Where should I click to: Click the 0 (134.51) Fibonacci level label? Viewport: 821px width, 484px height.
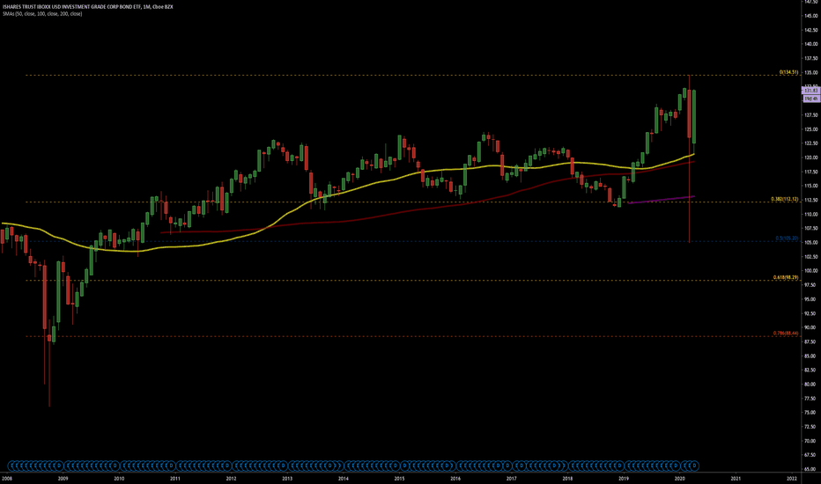pos(788,72)
